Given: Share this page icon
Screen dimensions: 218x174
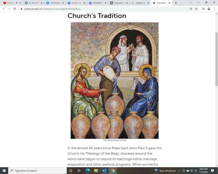Looking at the screenshot, I should pyautogui.click(x=191, y=9).
